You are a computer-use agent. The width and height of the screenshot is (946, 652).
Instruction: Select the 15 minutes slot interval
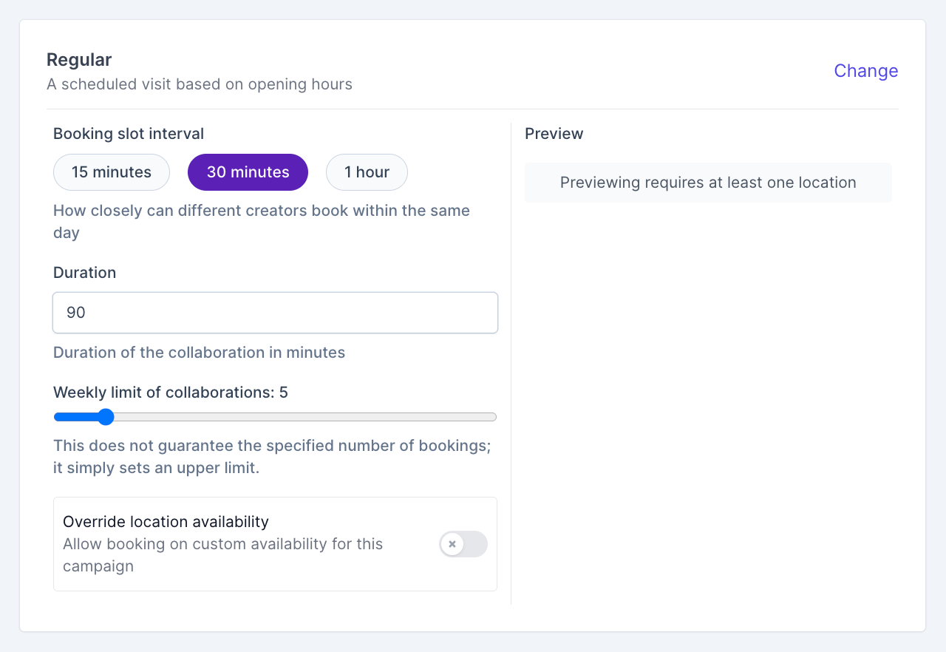point(112,172)
